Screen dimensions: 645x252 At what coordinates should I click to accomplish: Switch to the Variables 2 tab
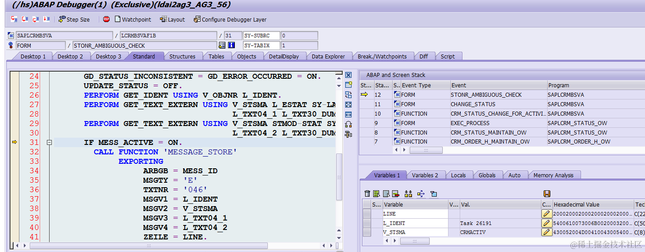pyautogui.click(x=425, y=175)
